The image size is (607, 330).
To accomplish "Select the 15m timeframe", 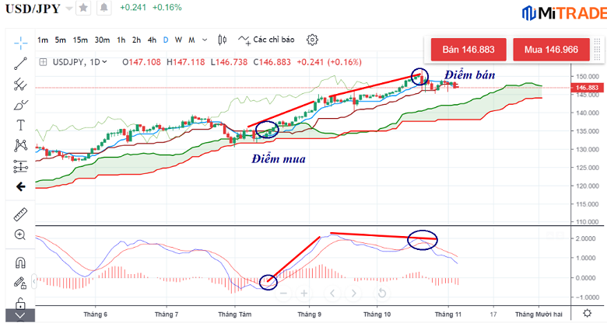I will pos(80,40).
